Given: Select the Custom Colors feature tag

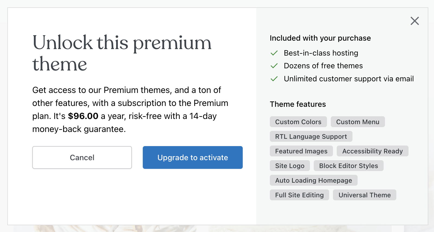Looking at the screenshot, I should coord(298,122).
